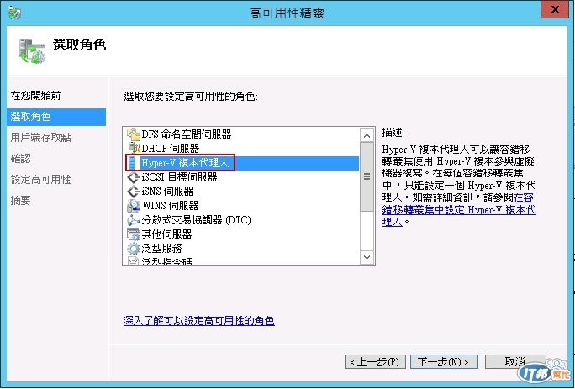This screenshot has height=389, width=575.
Task: Select 分散式交易協調器 (DTC) role
Action: point(196,220)
